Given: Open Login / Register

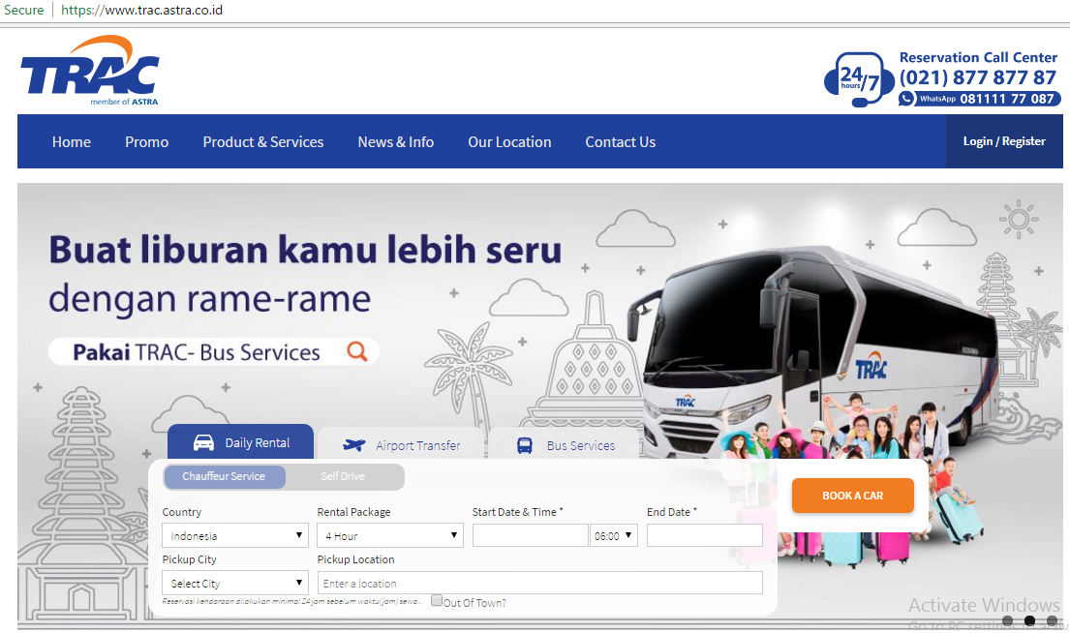Looking at the screenshot, I should (x=1005, y=140).
